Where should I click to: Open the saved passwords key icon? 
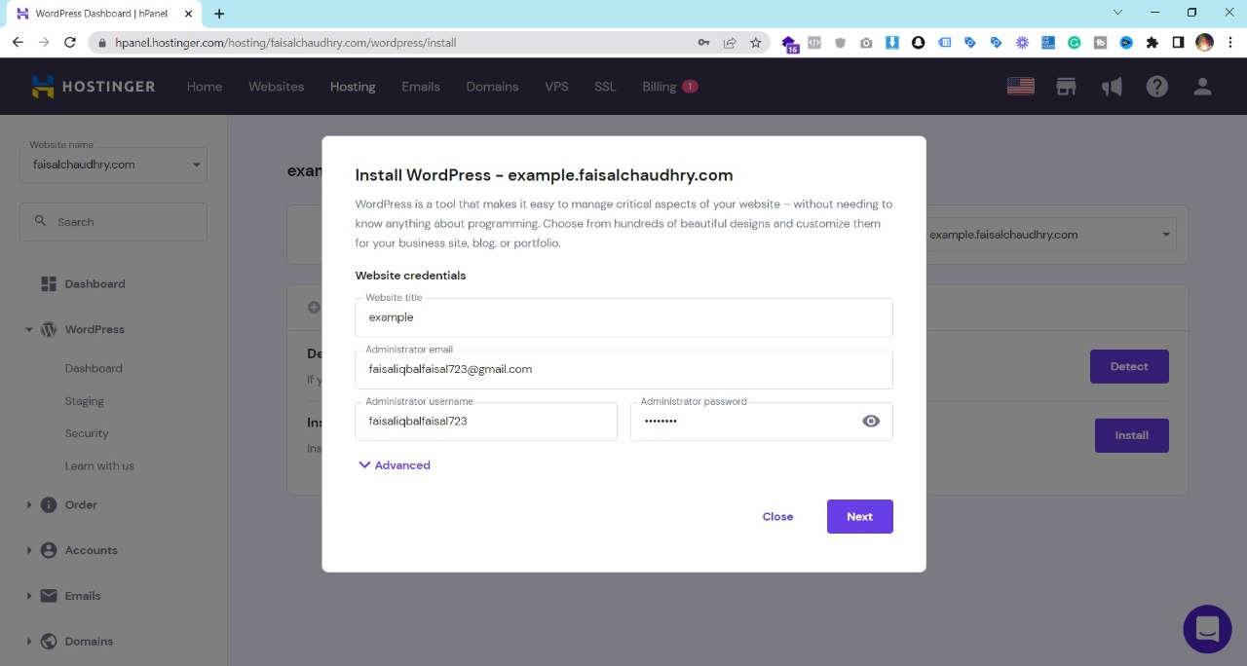pos(703,43)
